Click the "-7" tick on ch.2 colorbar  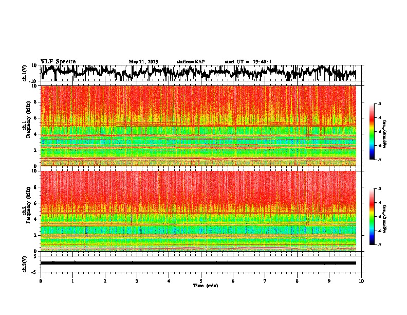pos(379,244)
